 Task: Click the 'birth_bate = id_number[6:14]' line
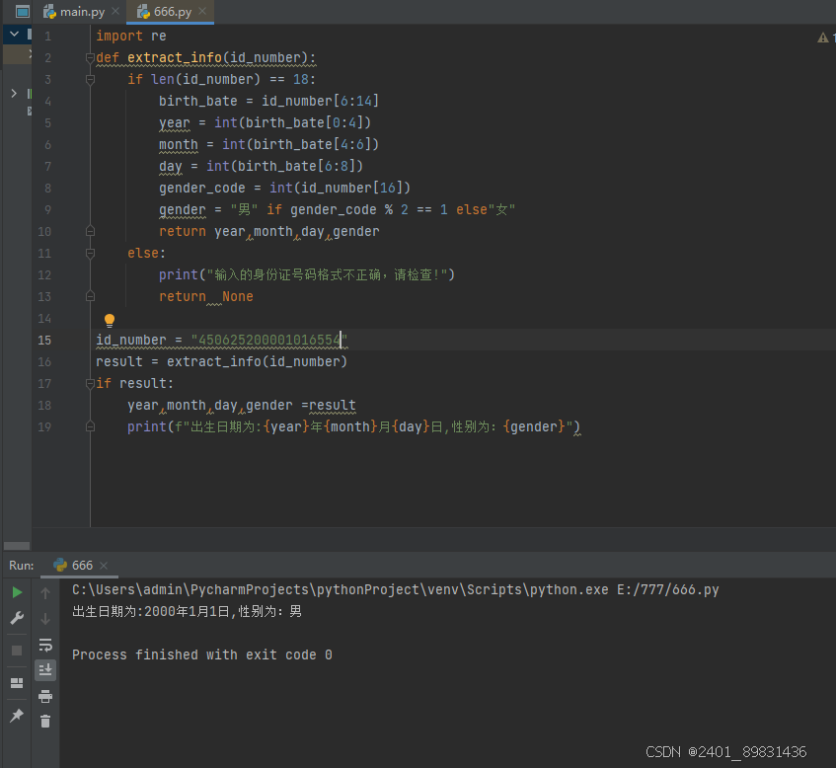(x=268, y=101)
